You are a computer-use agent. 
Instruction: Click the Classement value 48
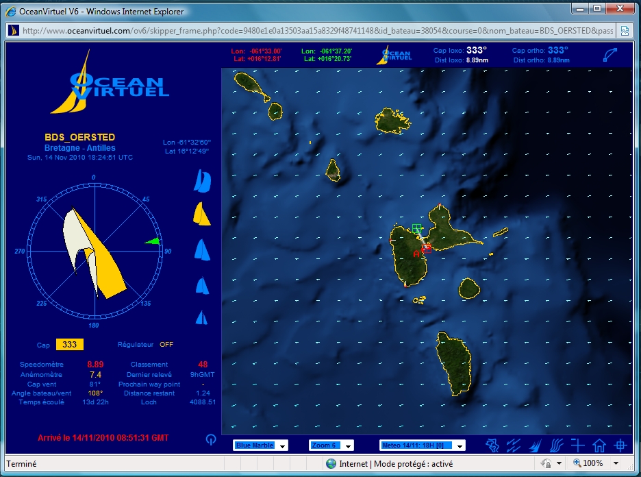[203, 365]
